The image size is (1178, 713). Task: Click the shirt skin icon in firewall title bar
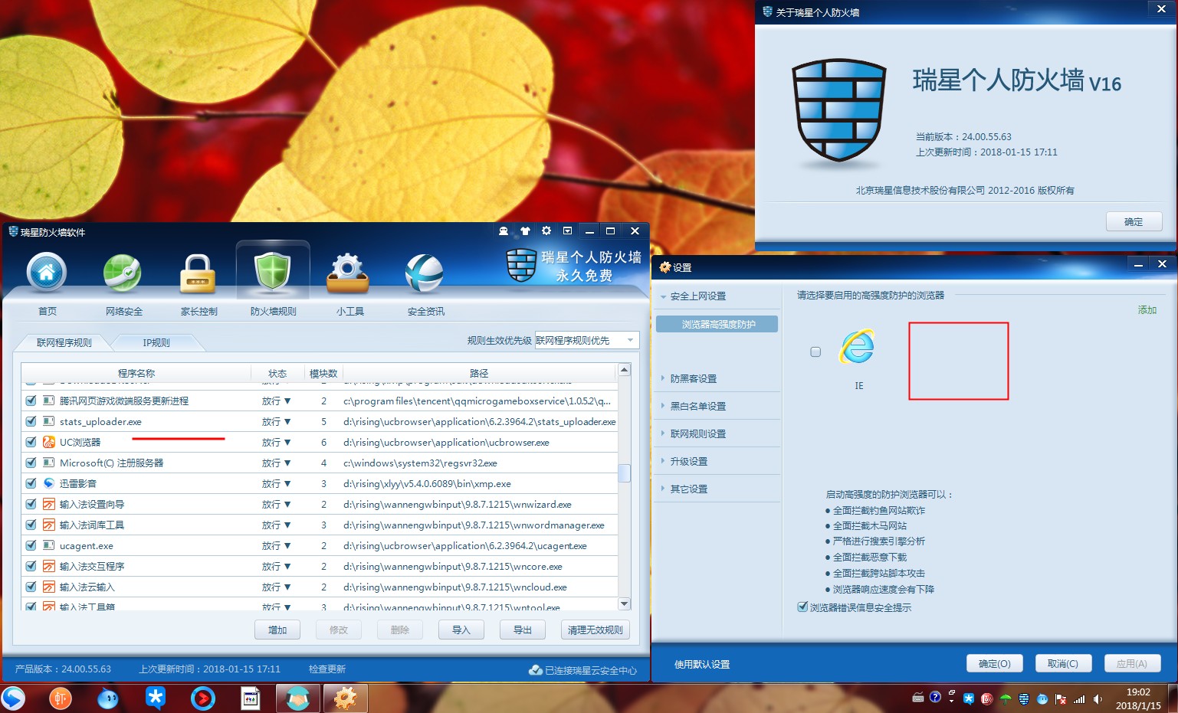pos(525,231)
